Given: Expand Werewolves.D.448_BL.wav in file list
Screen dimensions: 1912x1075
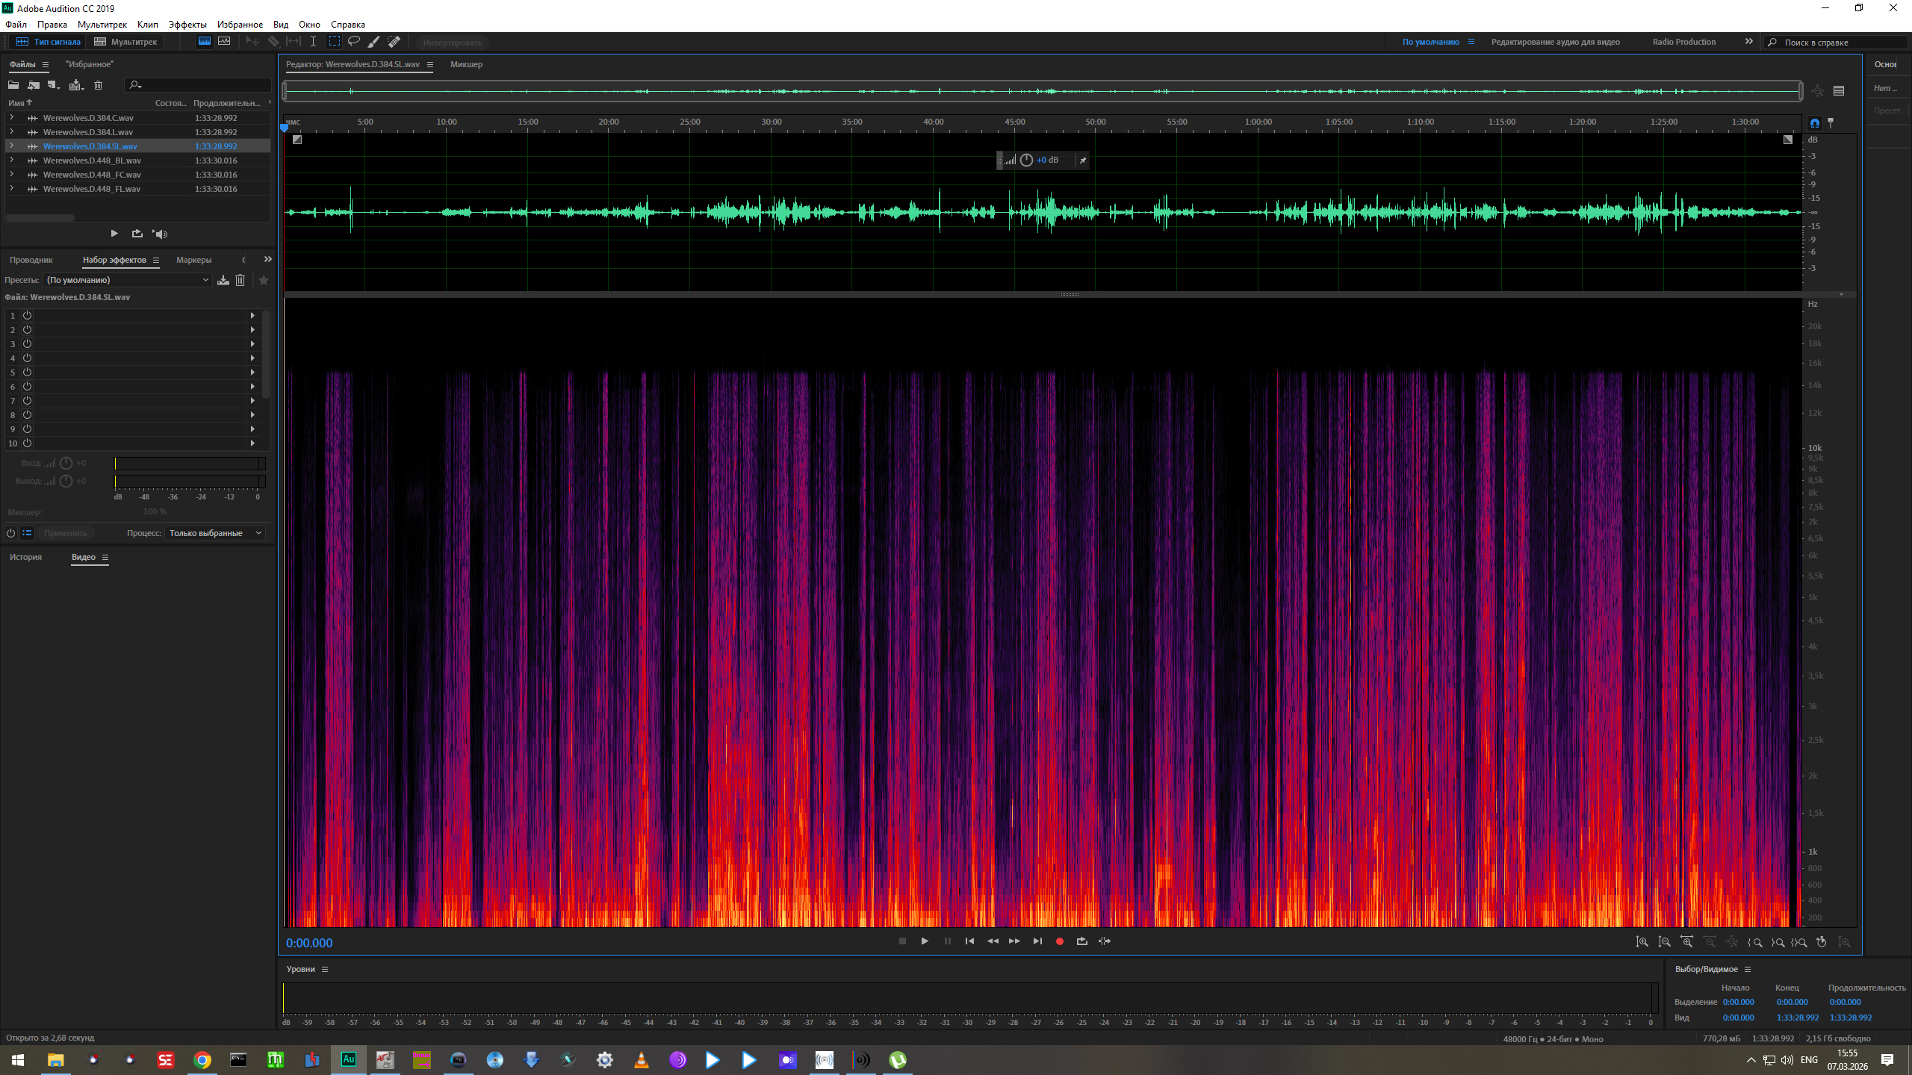Looking at the screenshot, I should click(12, 160).
